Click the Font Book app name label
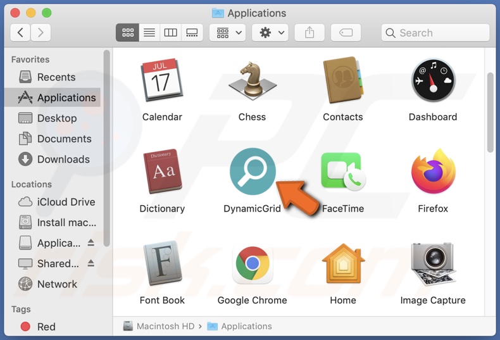This screenshot has height=340, width=500. [162, 300]
